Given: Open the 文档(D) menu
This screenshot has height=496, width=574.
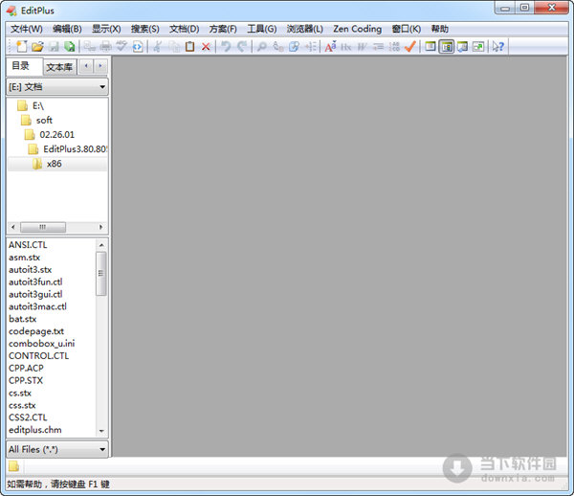Looking at the screenshot, I should 184,29.
